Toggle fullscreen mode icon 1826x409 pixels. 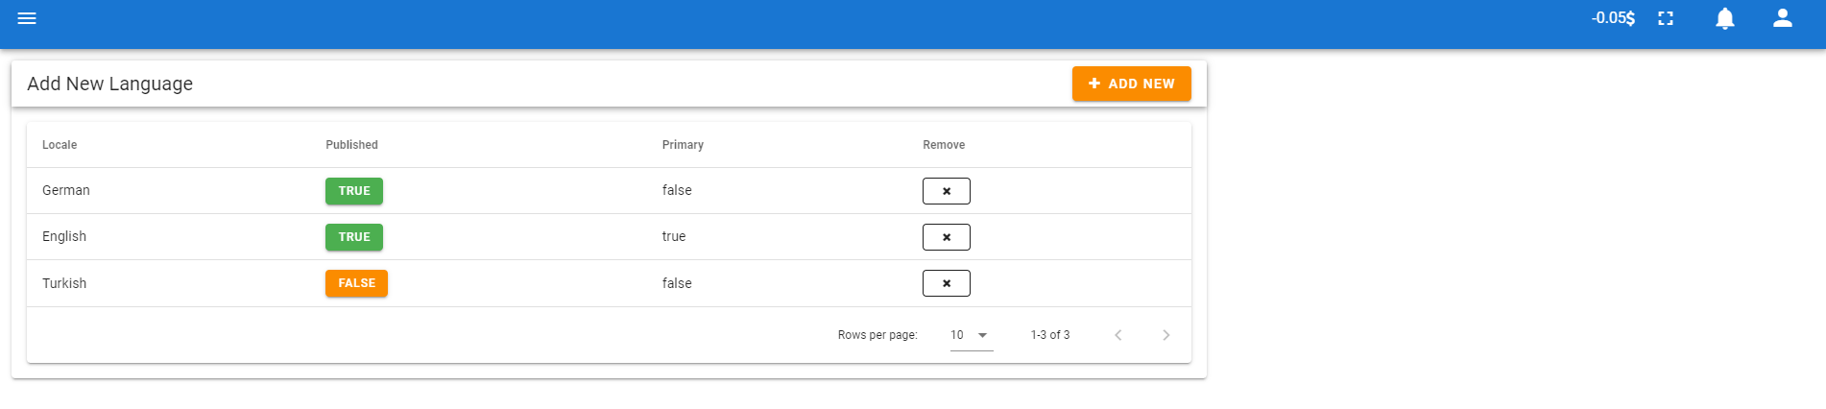tap(1666, 18)
